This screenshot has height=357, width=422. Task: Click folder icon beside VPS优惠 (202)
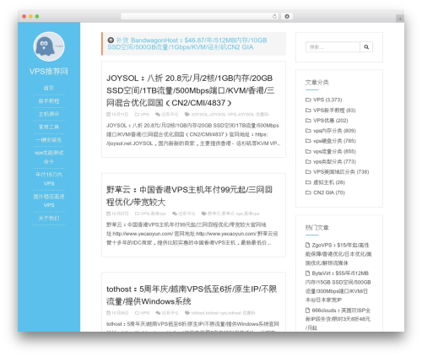(308, 121)
